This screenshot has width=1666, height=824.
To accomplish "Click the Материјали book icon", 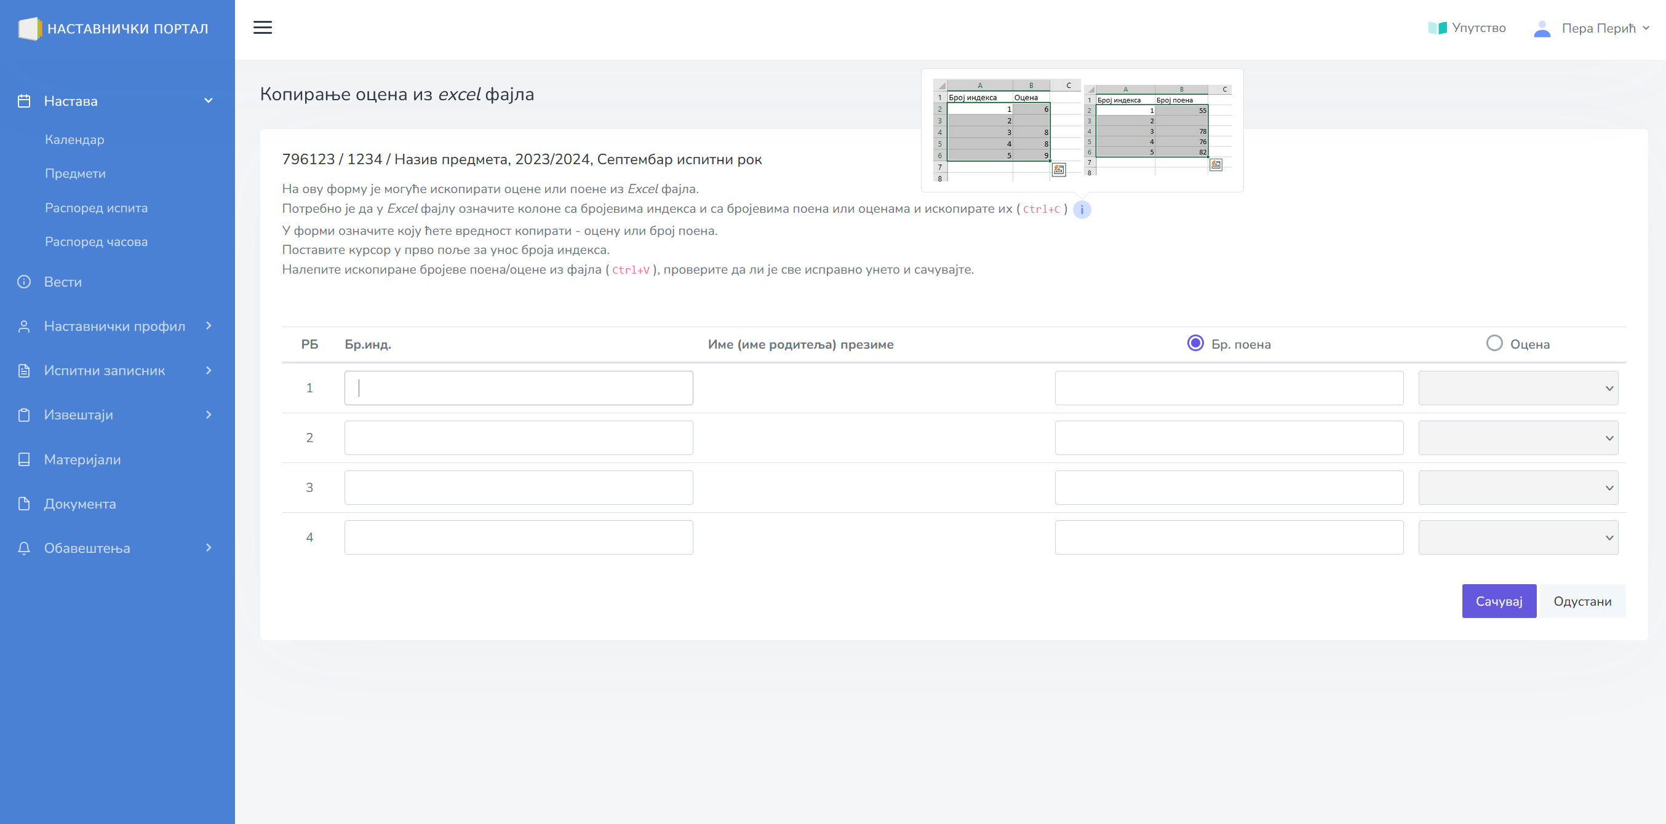I will tap(24, 459).
